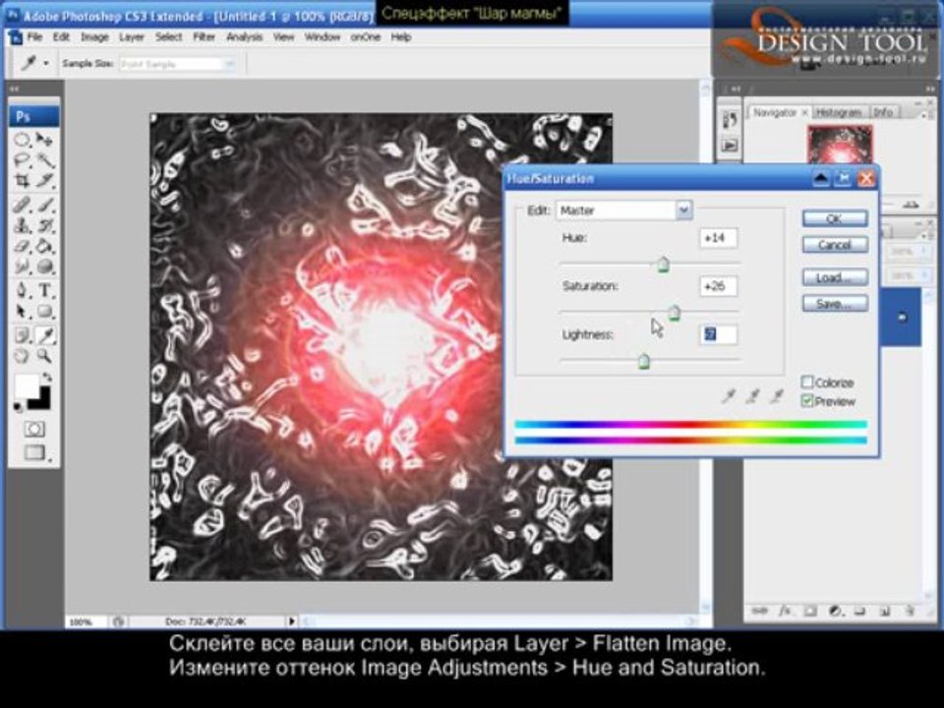The width and height of the screenshot is (944, 708).
Task: Select the Healing Brush tool
Action: click(23, 206)
